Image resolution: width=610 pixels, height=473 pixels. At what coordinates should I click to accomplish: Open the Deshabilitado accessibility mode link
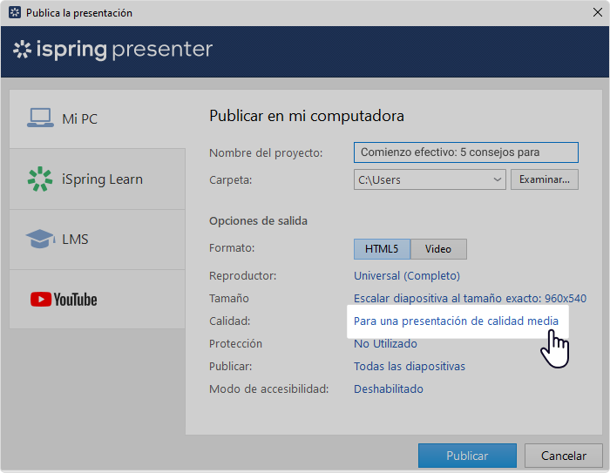389,389
